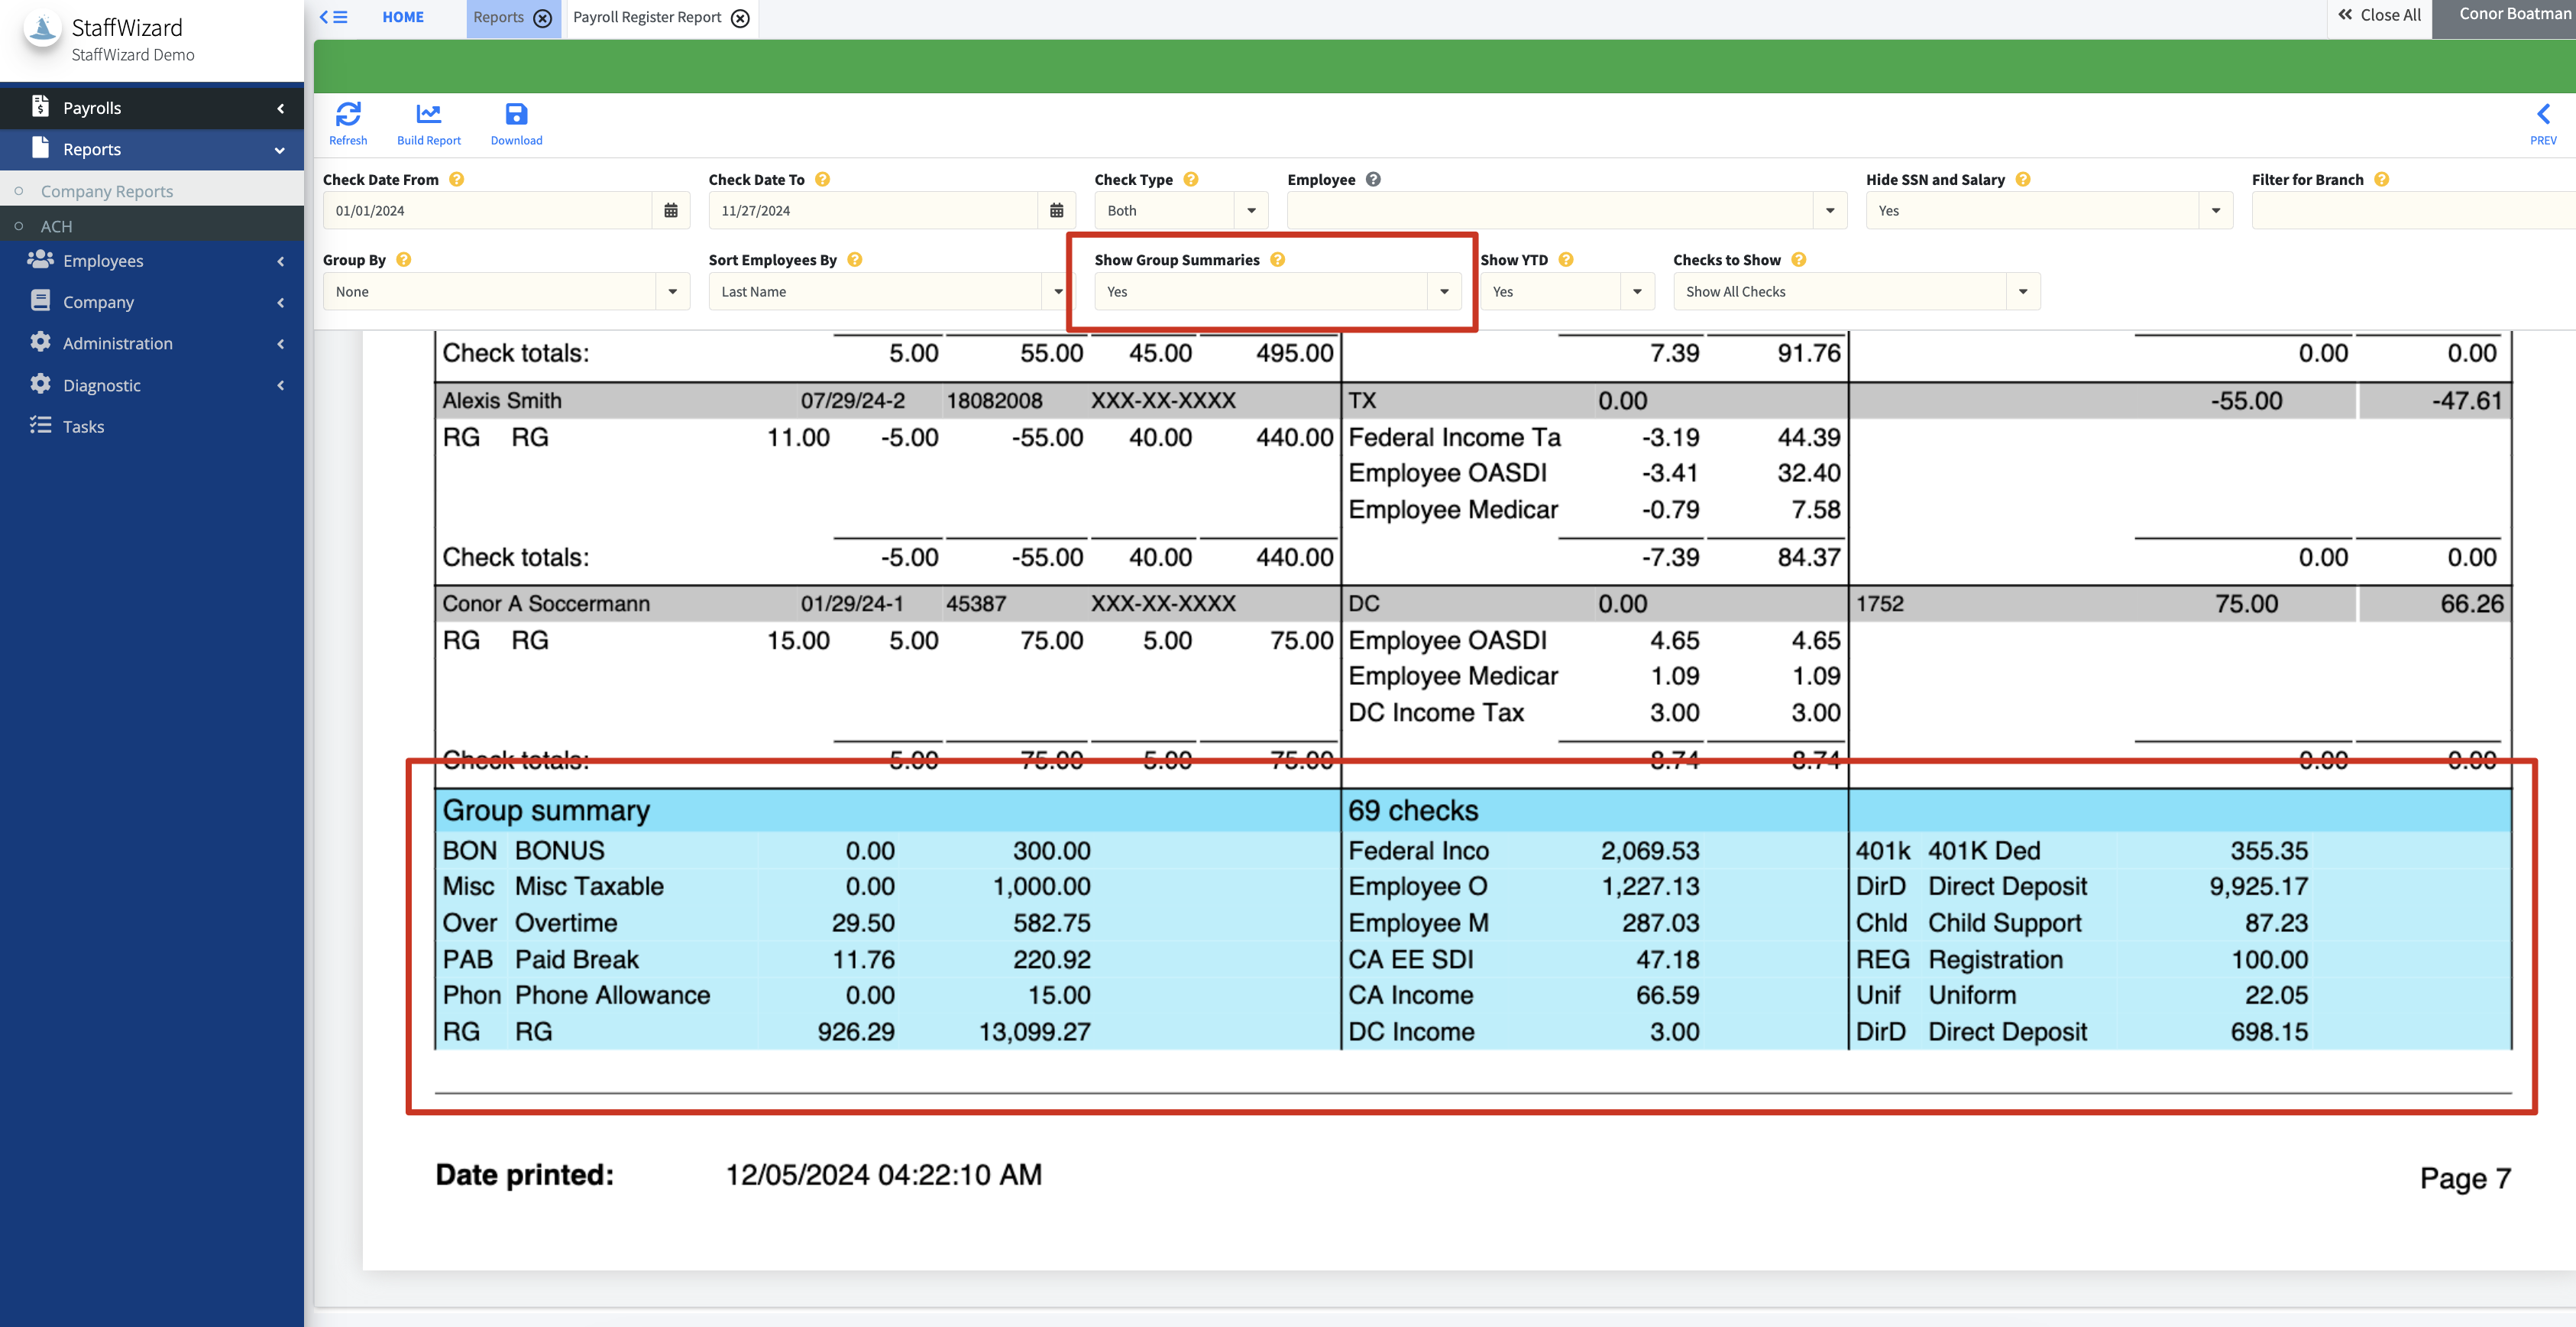Open the Show Group Summaries dropdown
Viewport: 2576px width, 1327px height.
coord(1444,291)
